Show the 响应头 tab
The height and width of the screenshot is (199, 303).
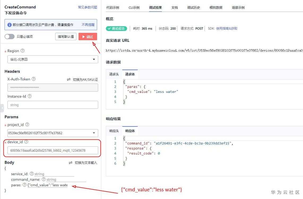click(114, 131)
